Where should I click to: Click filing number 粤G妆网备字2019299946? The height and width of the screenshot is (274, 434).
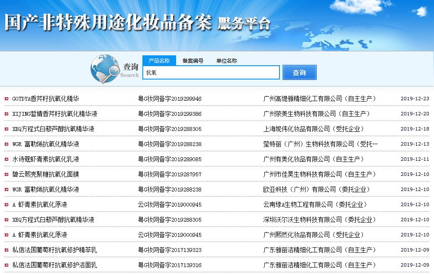169,99
